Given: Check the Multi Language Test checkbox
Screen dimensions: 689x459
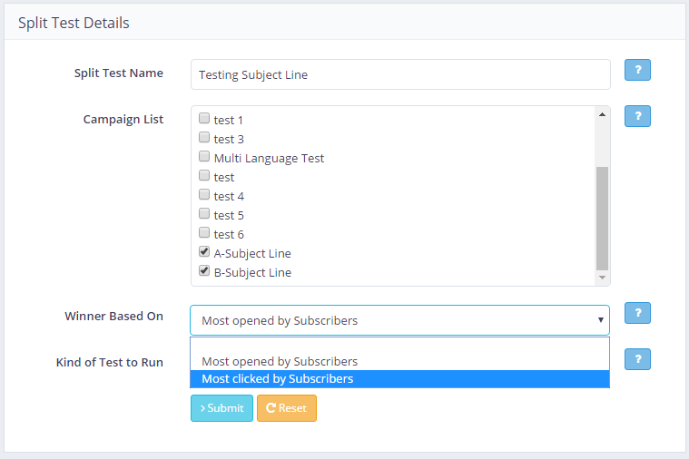Looking at the screenshot, I should click(x=204, y=158).
